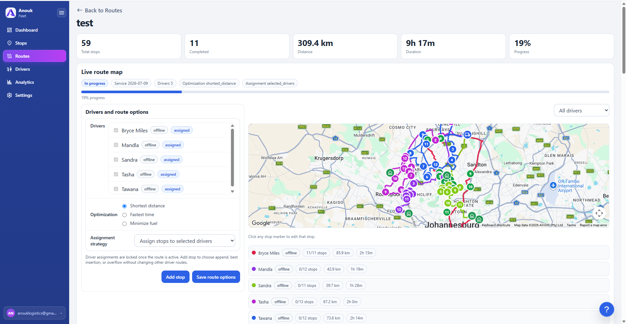The image size is (626, 324).
Task: Click the dark green marker 9 near Alexandra
Action: point(470,174)
